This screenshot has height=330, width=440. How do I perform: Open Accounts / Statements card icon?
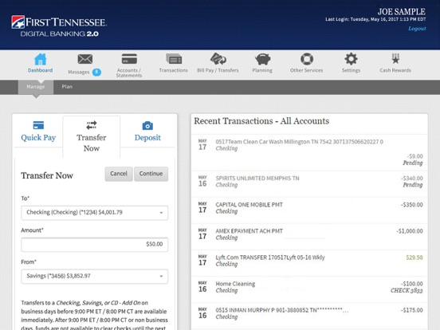129,59
